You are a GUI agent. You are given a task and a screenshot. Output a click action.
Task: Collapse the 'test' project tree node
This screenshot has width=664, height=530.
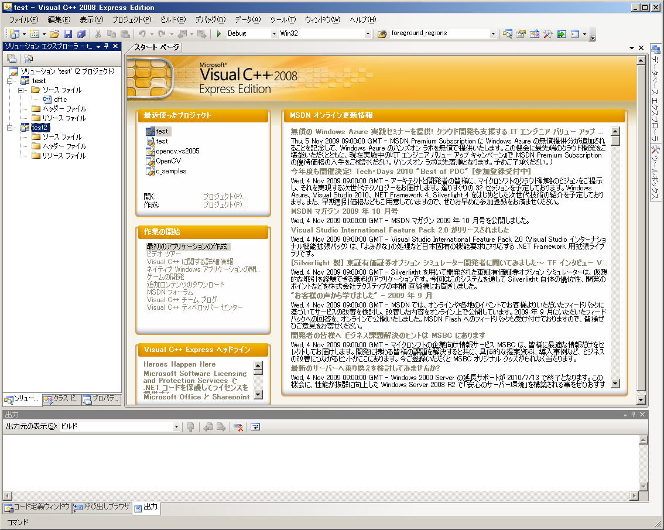pyautogui.click(x=10, y=81)
